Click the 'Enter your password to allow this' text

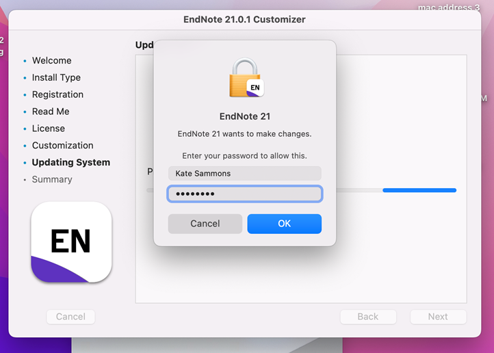(244, 156)
